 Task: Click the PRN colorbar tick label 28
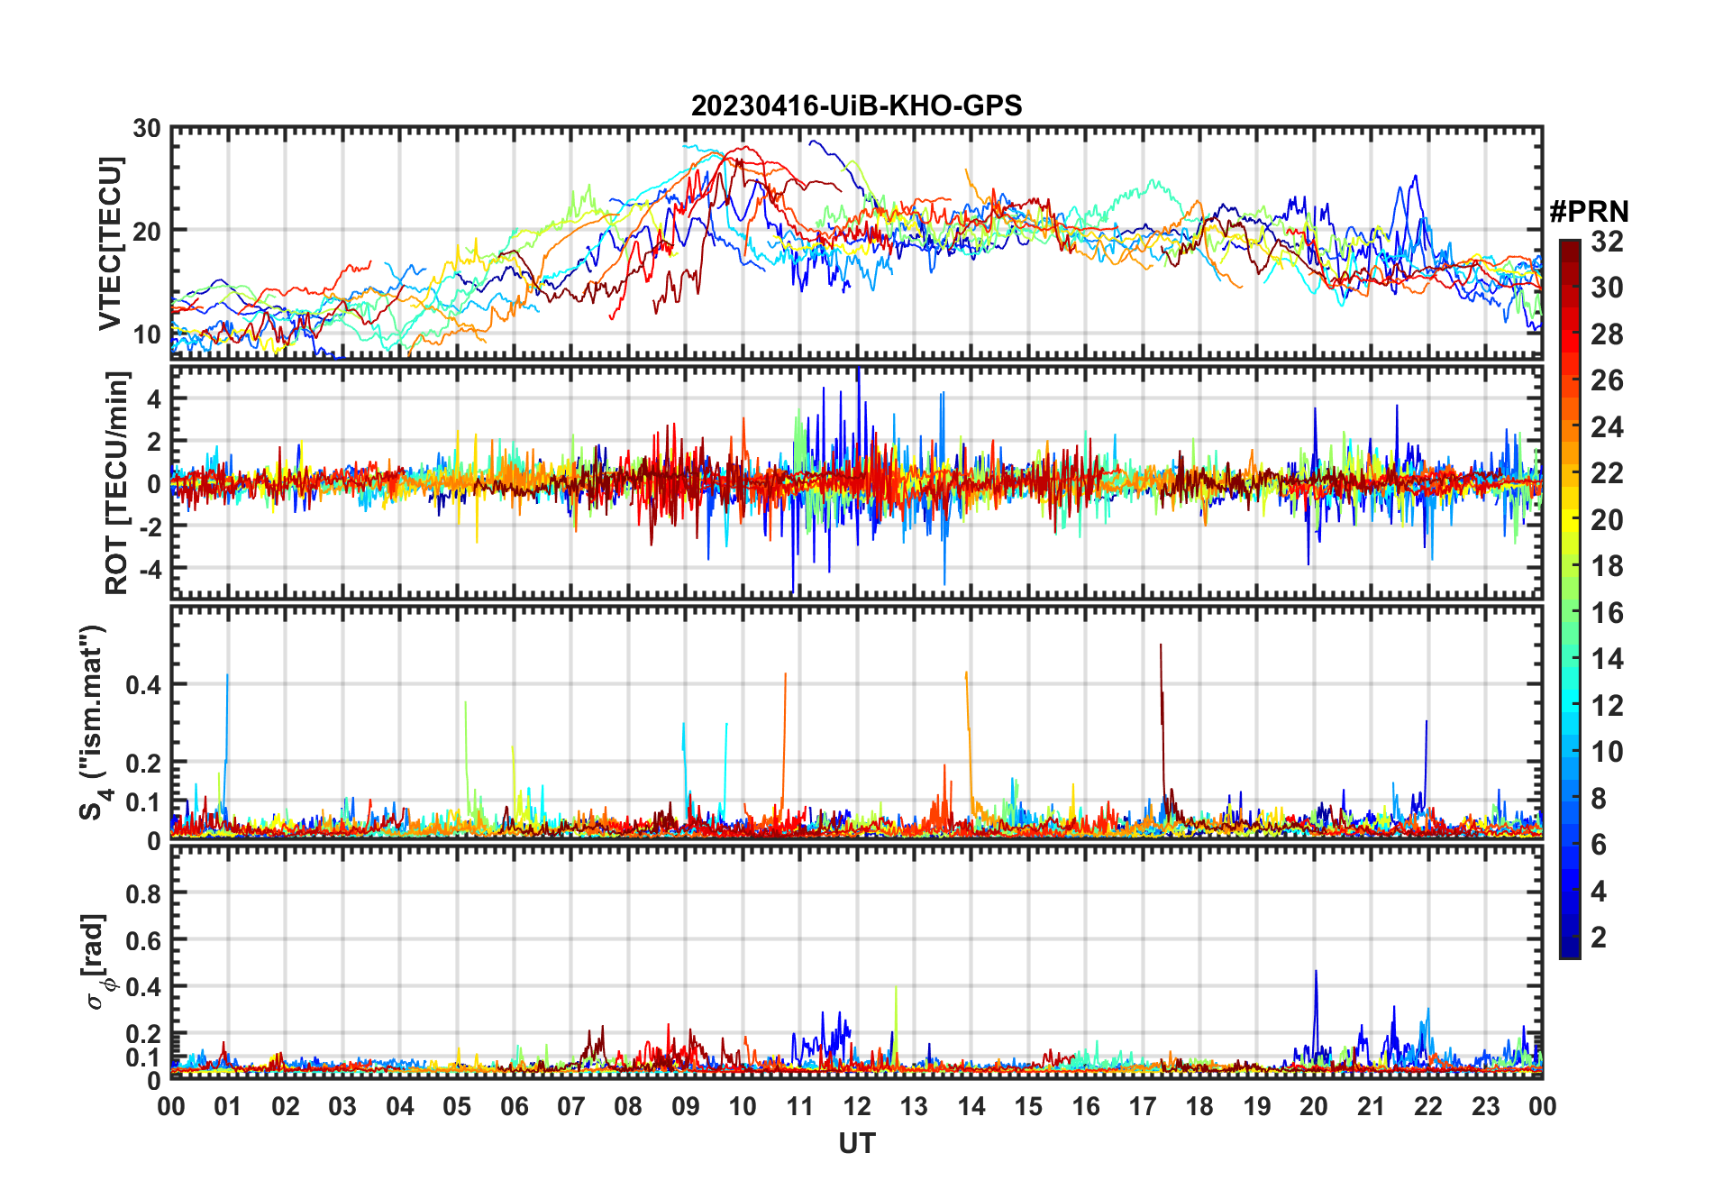[1607, 334]
